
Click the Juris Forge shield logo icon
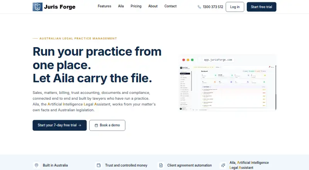pyautogui.click(x=37, y=7)
